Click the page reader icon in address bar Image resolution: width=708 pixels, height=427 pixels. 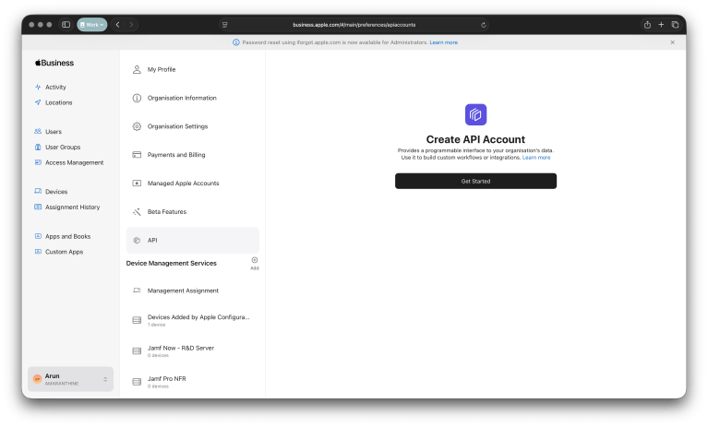pos(225,25)
